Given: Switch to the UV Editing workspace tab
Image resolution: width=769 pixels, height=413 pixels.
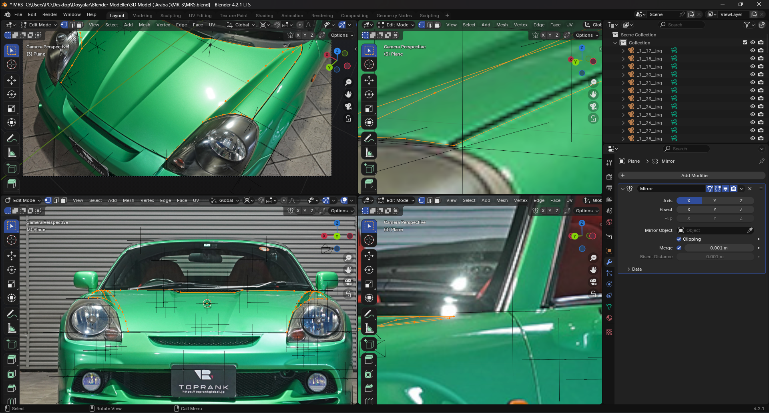Looking at the screenshot, I should tap(200, 16).
